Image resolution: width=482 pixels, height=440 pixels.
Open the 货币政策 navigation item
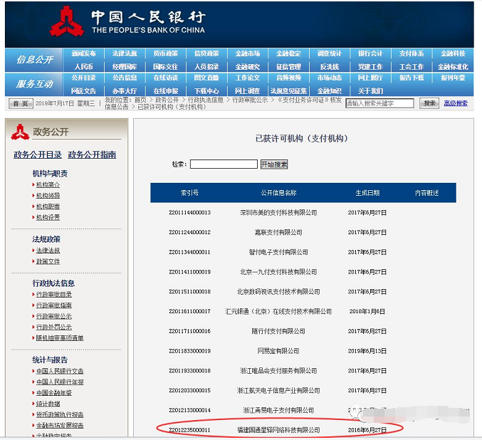166,53
